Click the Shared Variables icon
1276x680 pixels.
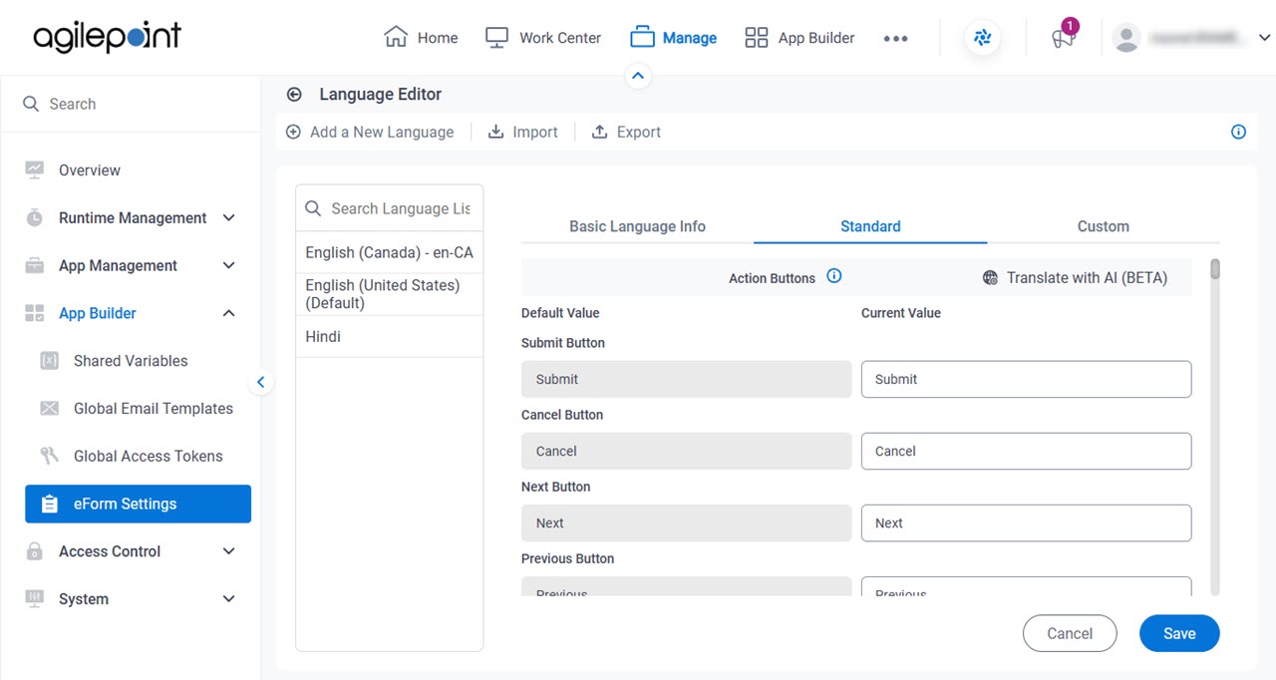[x=49, y=361]
